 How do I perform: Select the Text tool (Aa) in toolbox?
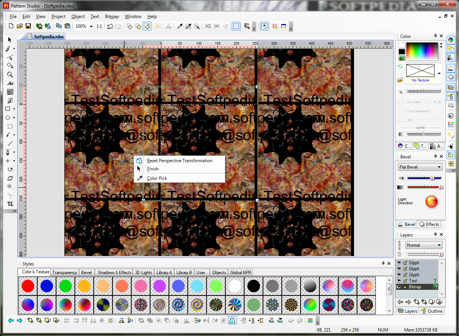pos(10,83)
